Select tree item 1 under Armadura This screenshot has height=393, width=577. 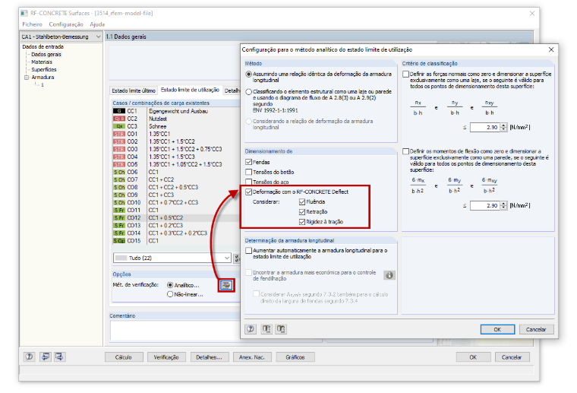pyautogui.click(x=43, y=85)
